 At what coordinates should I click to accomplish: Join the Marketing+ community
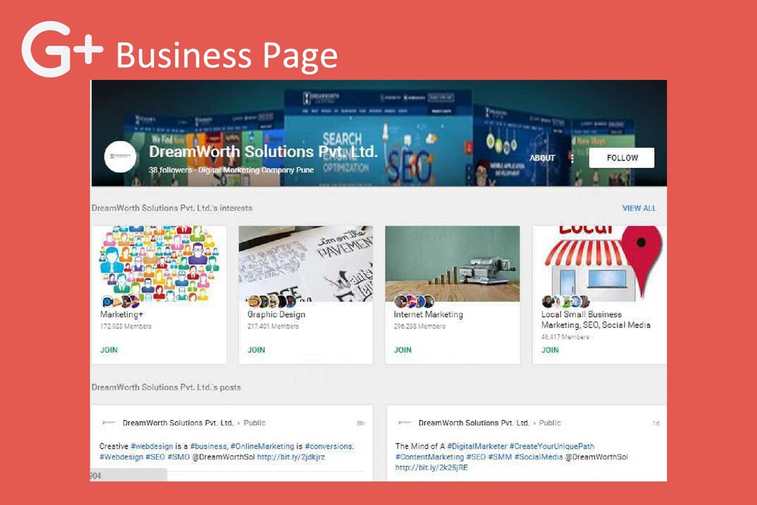109,350
